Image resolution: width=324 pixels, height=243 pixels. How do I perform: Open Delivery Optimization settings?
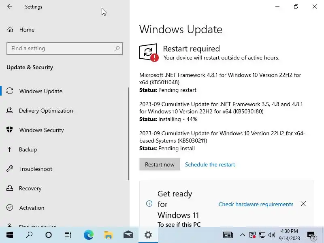(46, 111)
